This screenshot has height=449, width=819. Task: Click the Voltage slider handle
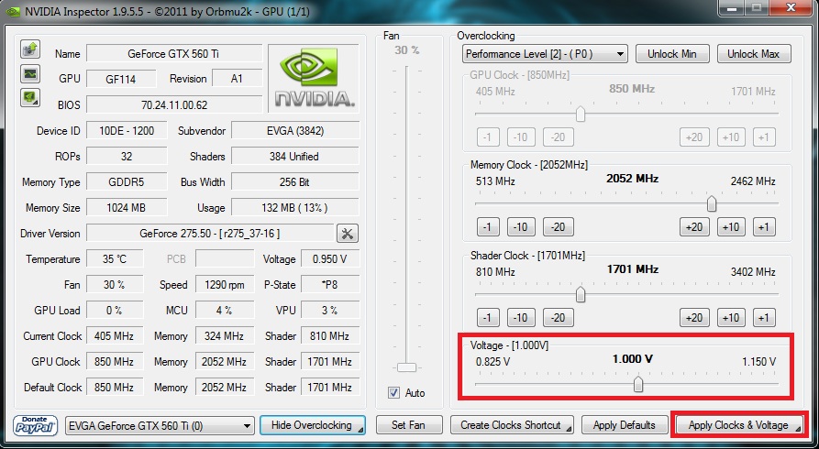[x=637, y=384]
